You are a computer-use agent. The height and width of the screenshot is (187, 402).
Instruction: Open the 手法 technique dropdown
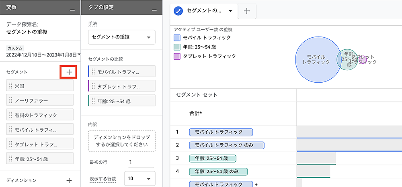tap(121, 37)
